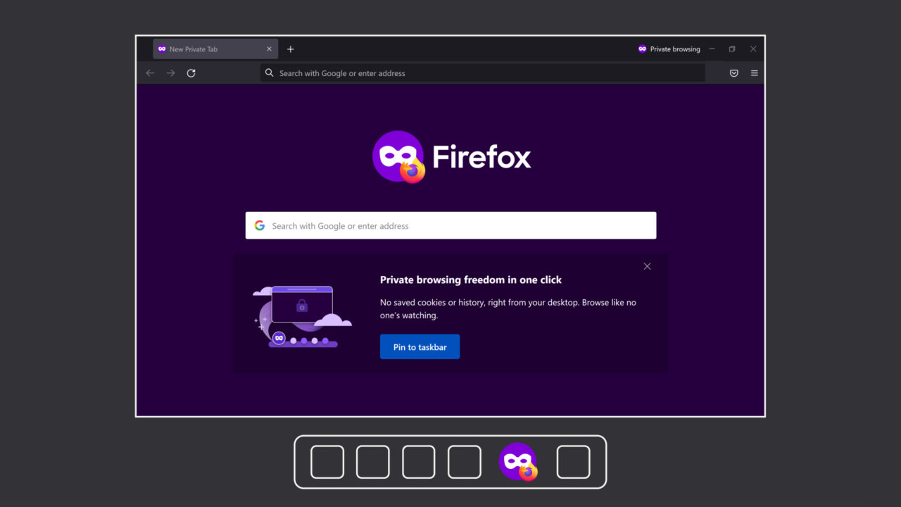The width and height of the screenshot is (901, 507).
Task: Click the magnifying glass in the address bar
Action: pyautogui.click(x=269, y=73)
